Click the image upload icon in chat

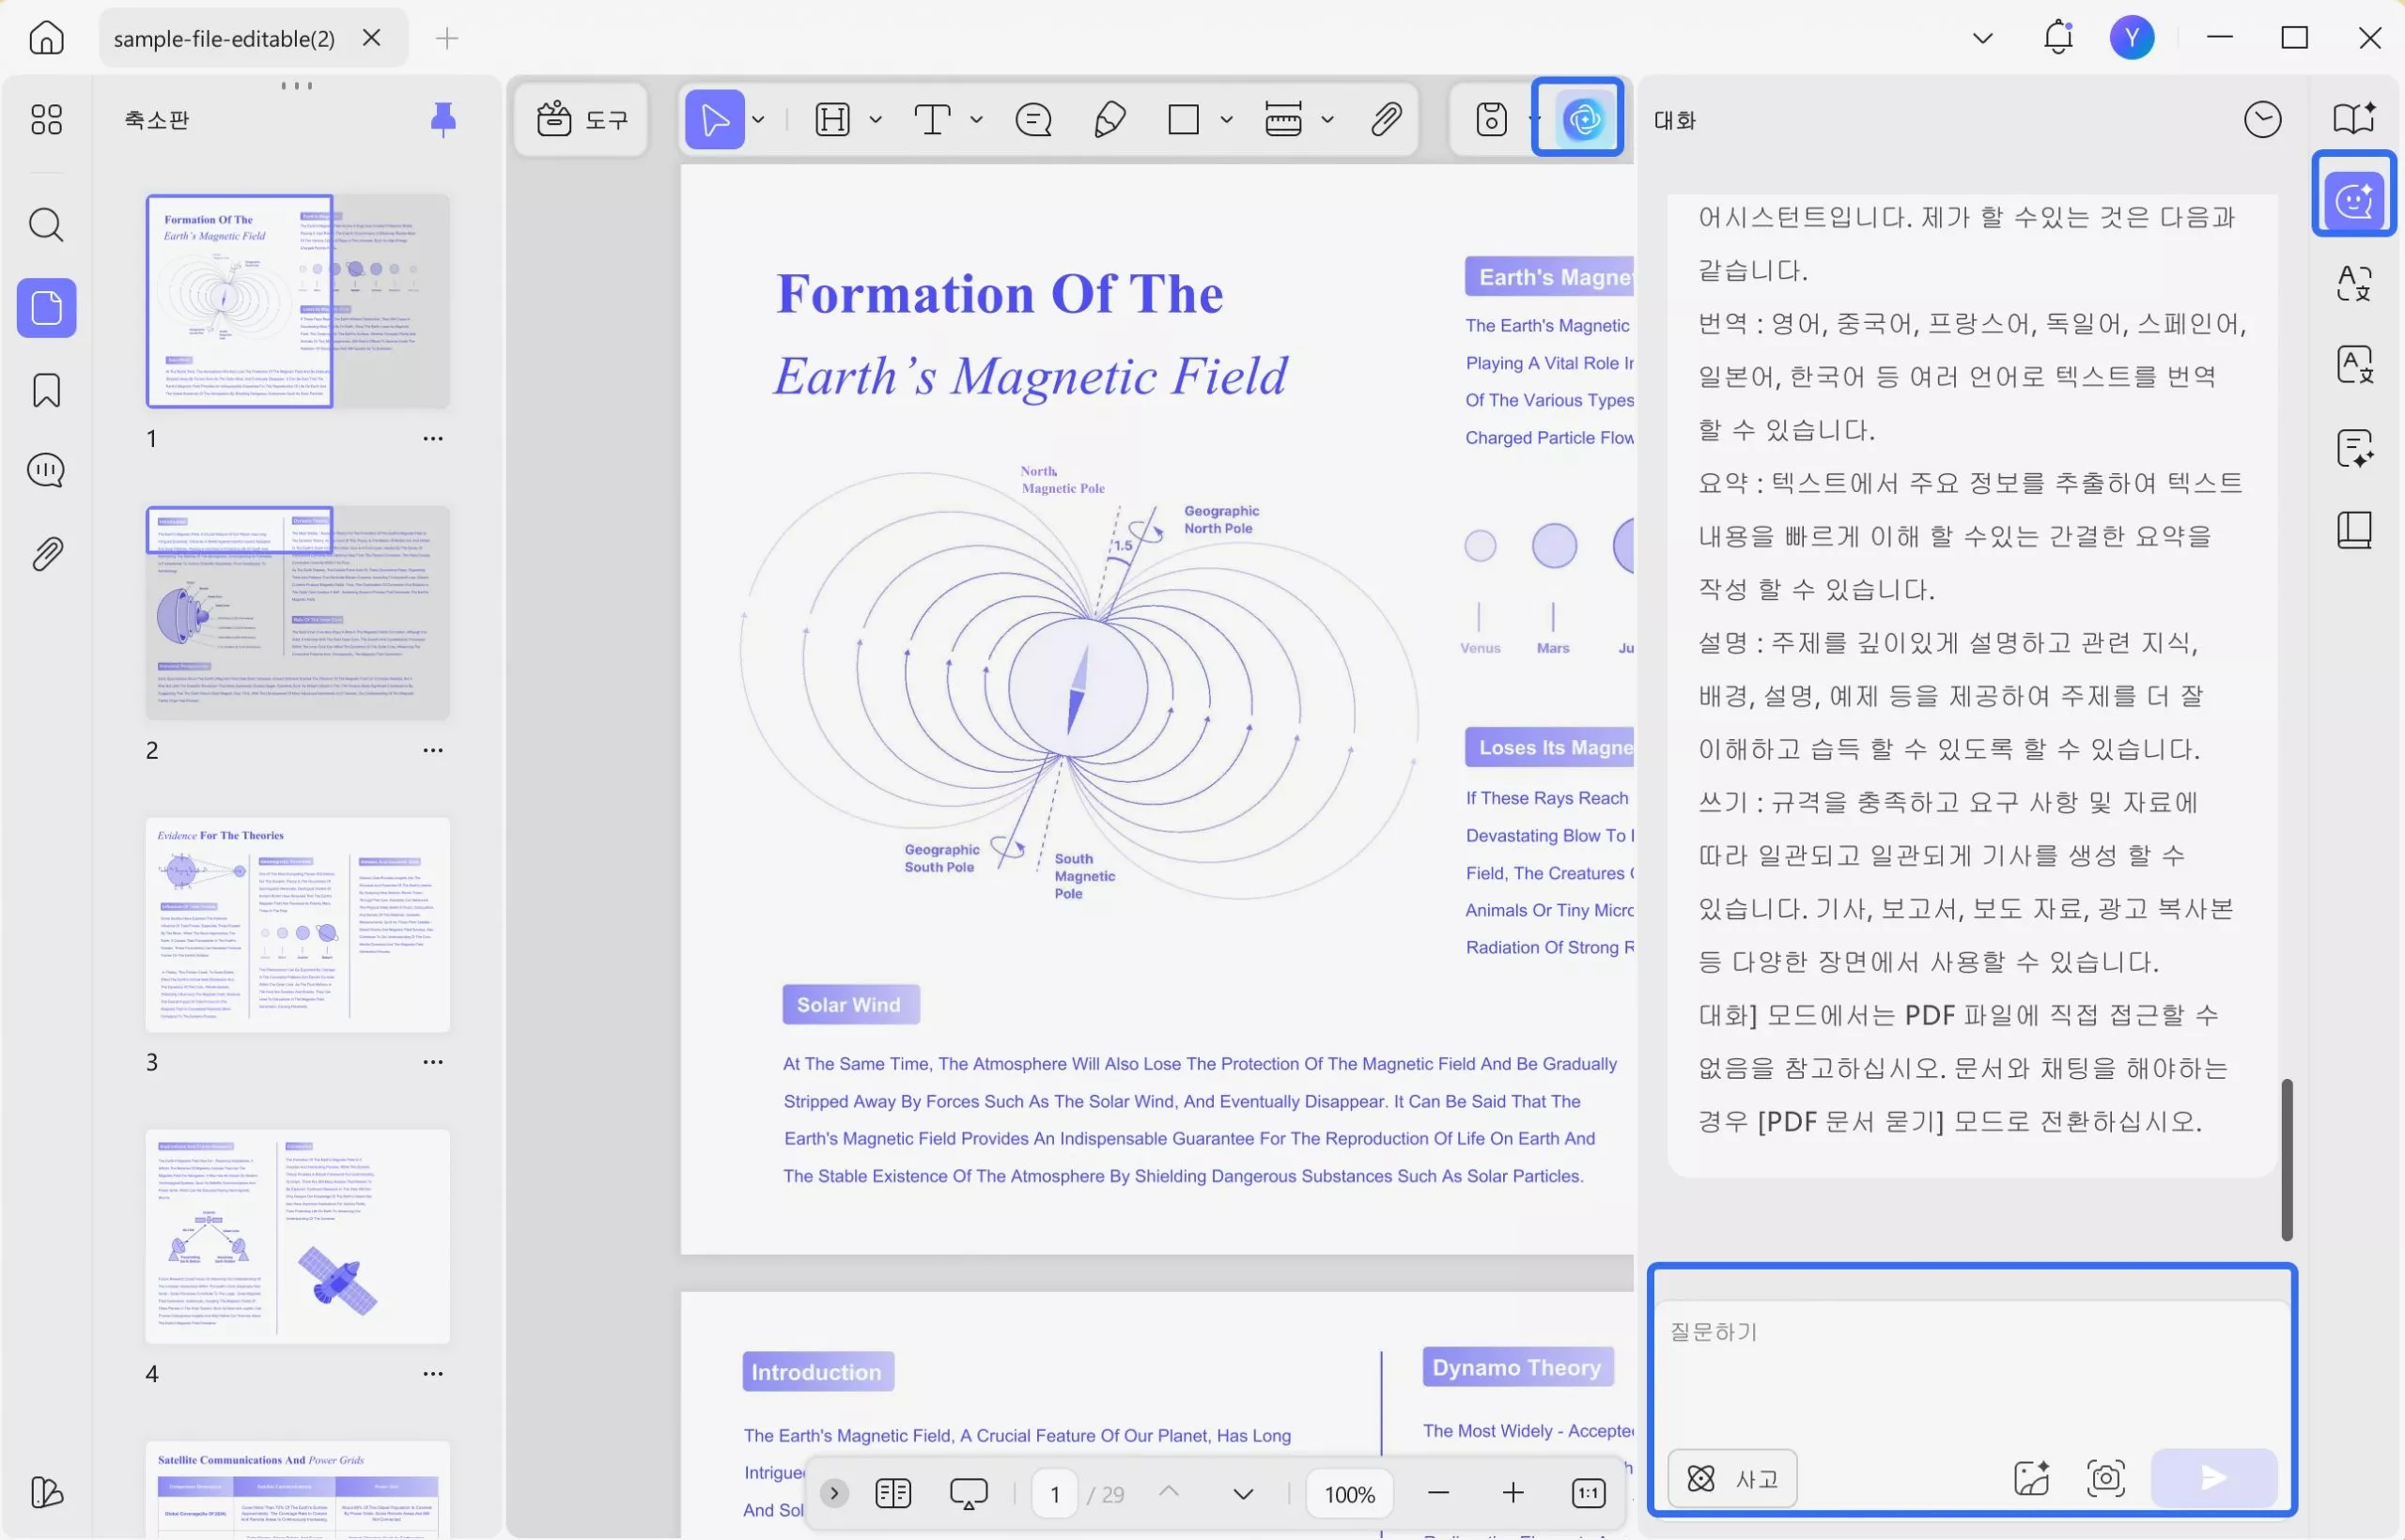tap(2031, 1478)
